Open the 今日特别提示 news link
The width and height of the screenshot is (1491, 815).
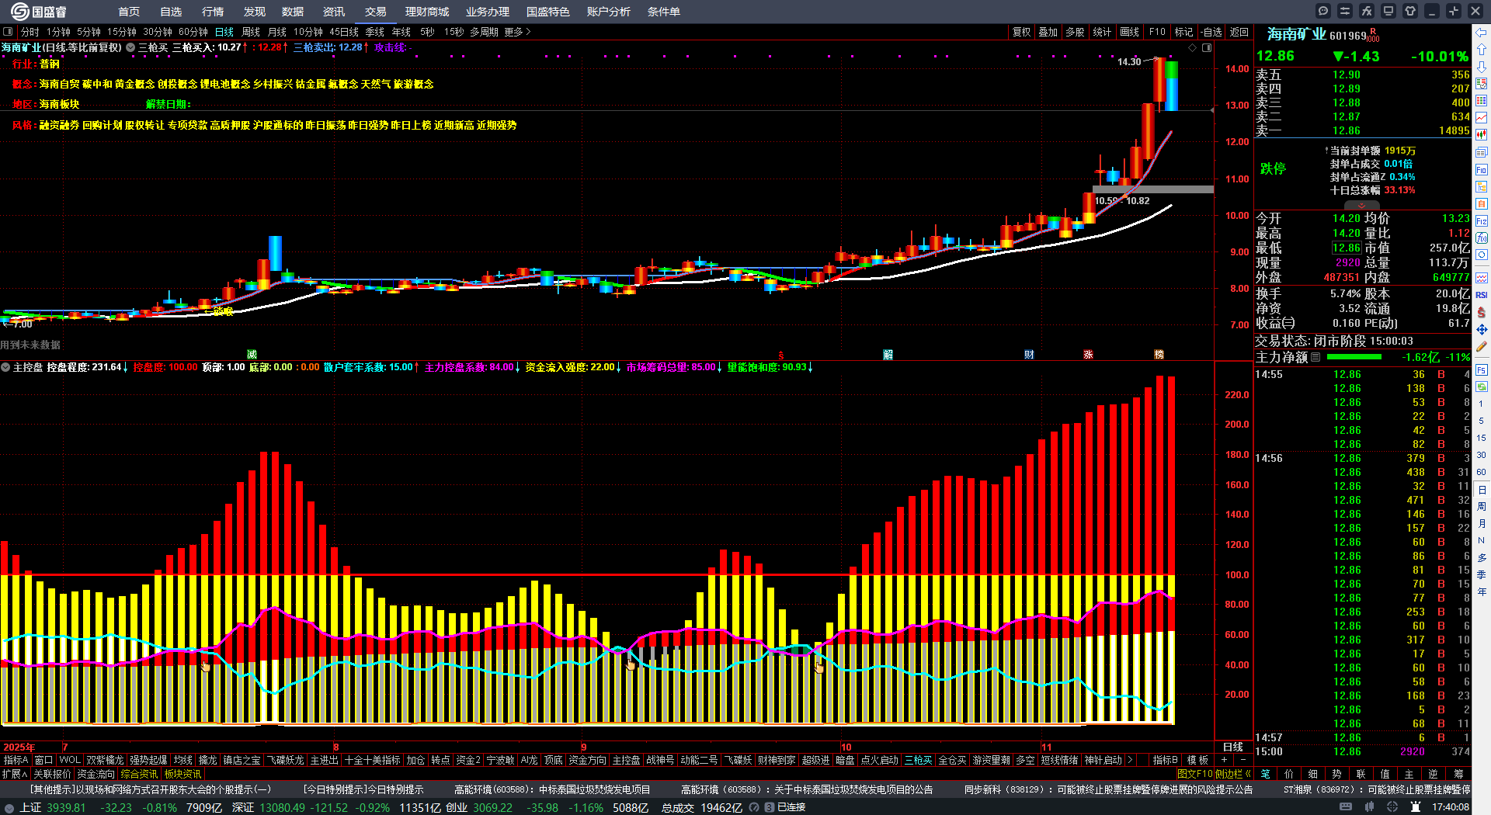tap(363, 789)
